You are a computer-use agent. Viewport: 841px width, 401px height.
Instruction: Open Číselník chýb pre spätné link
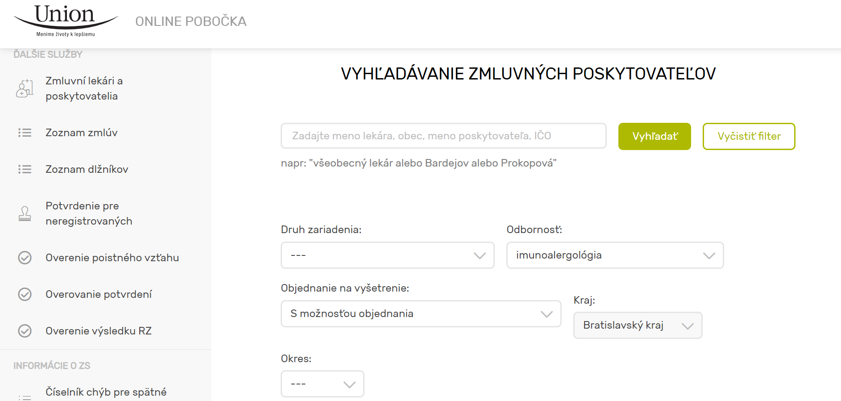pyautogui.click(x=106, y=392)
